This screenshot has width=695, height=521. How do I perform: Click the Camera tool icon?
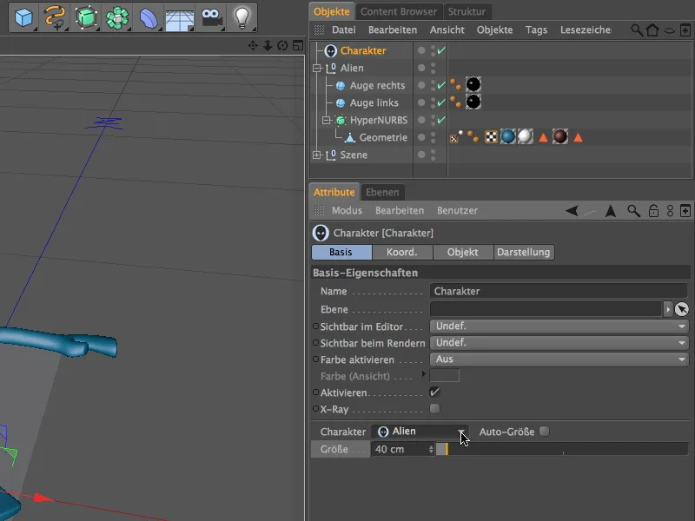[x=211, y=17]
